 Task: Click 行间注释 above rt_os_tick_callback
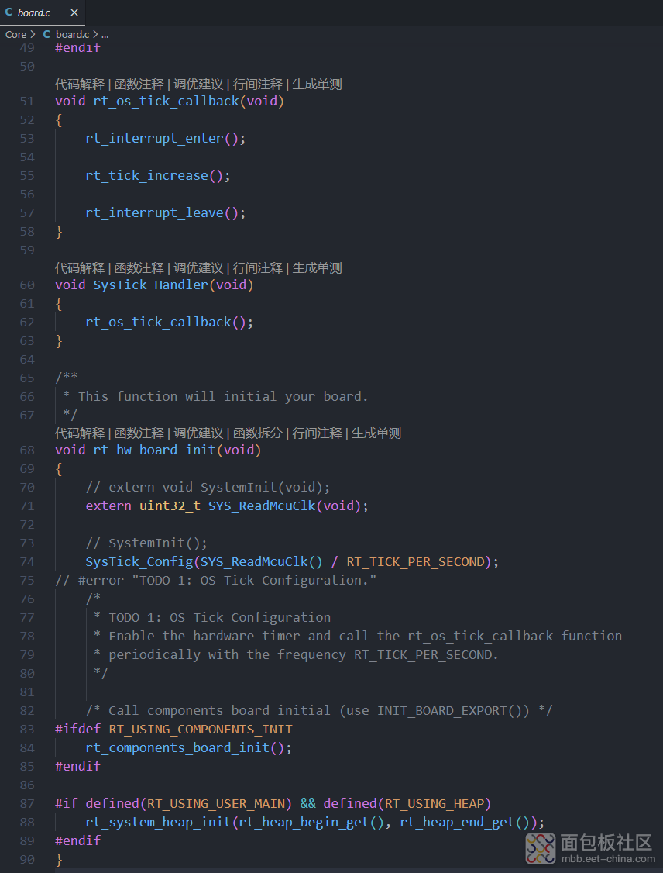(257, 84)
